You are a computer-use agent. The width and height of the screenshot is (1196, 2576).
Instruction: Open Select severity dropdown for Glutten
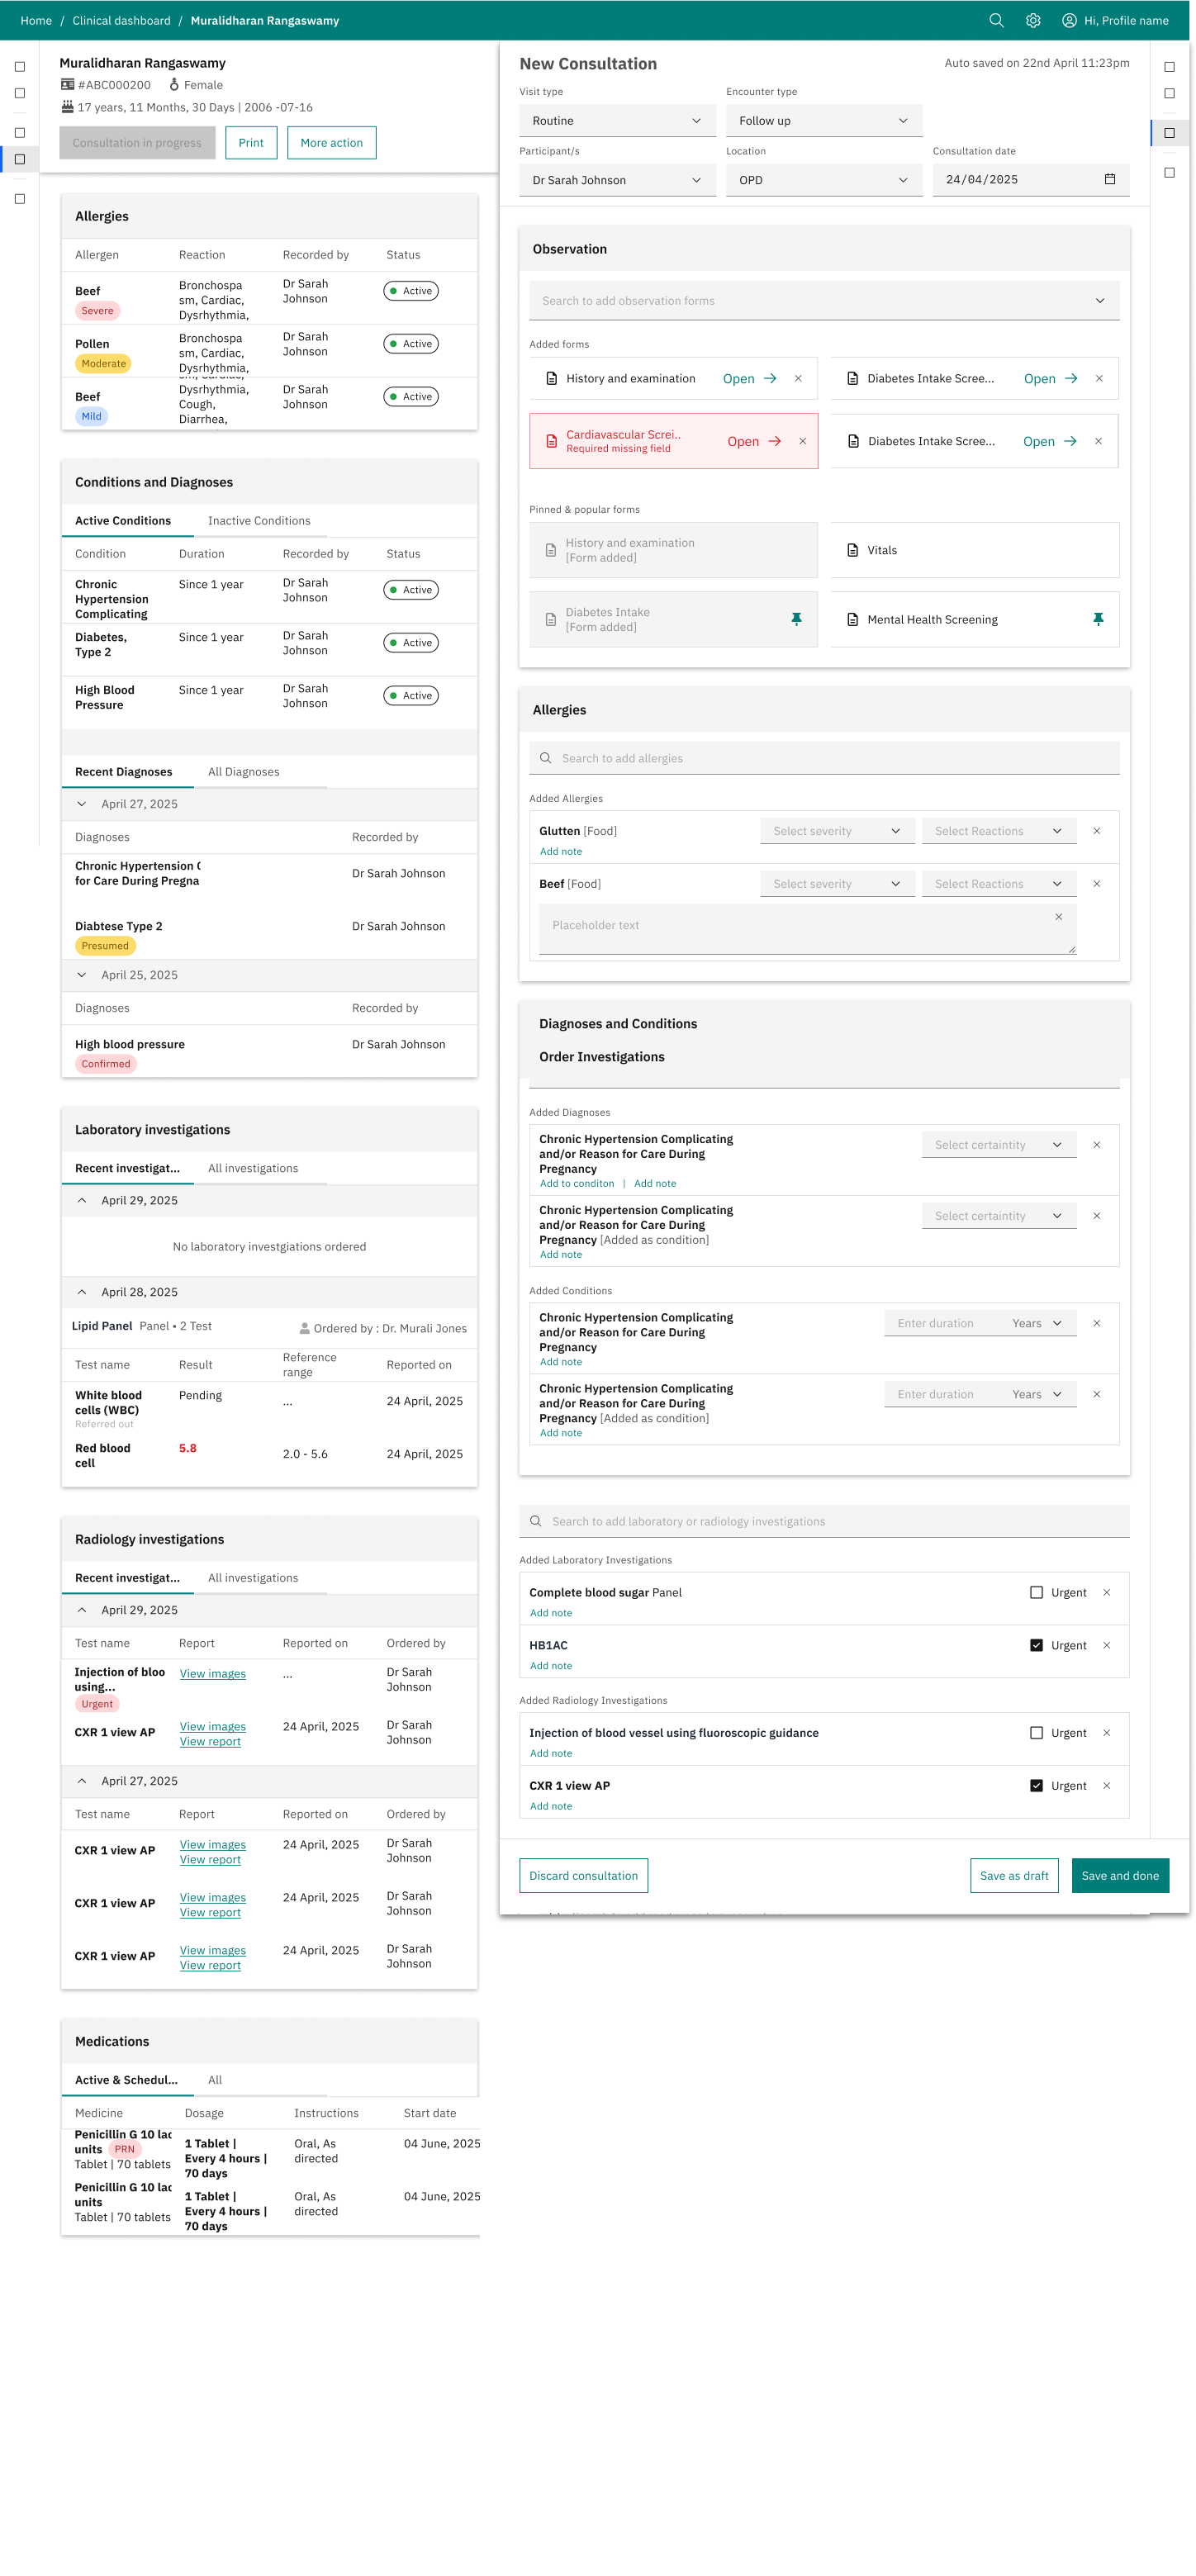836,831
